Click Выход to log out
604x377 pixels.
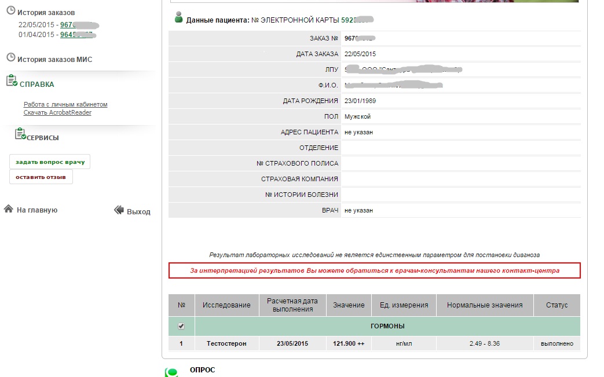[138, 212]
